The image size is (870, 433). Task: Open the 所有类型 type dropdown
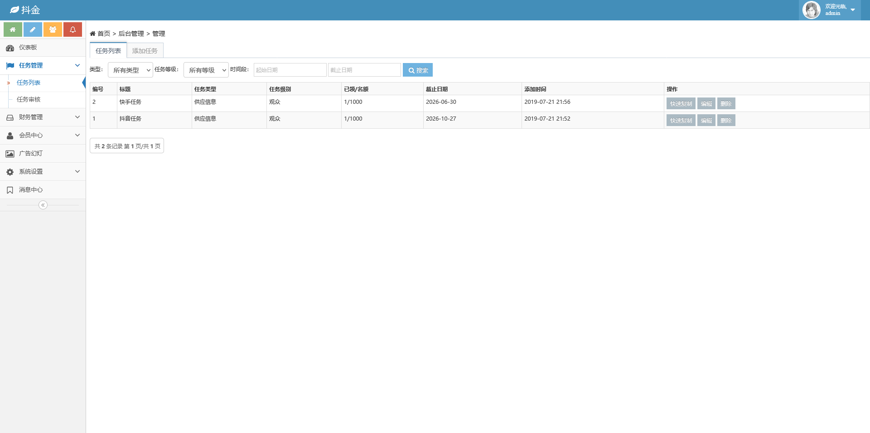tap(130, 70)
